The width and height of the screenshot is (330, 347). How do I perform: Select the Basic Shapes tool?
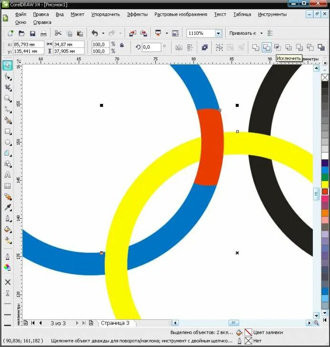pyautogui.click(x=8, y=164)
